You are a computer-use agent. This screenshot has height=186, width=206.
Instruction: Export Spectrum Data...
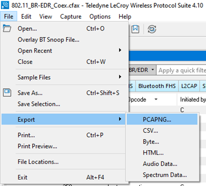coord(162,175)
